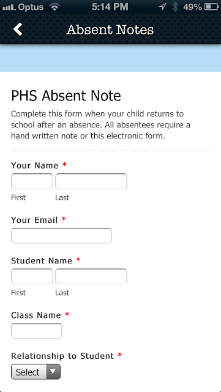Click the Your Email input box
Viewport: 221px width, 392px height.
pos(61,236)
